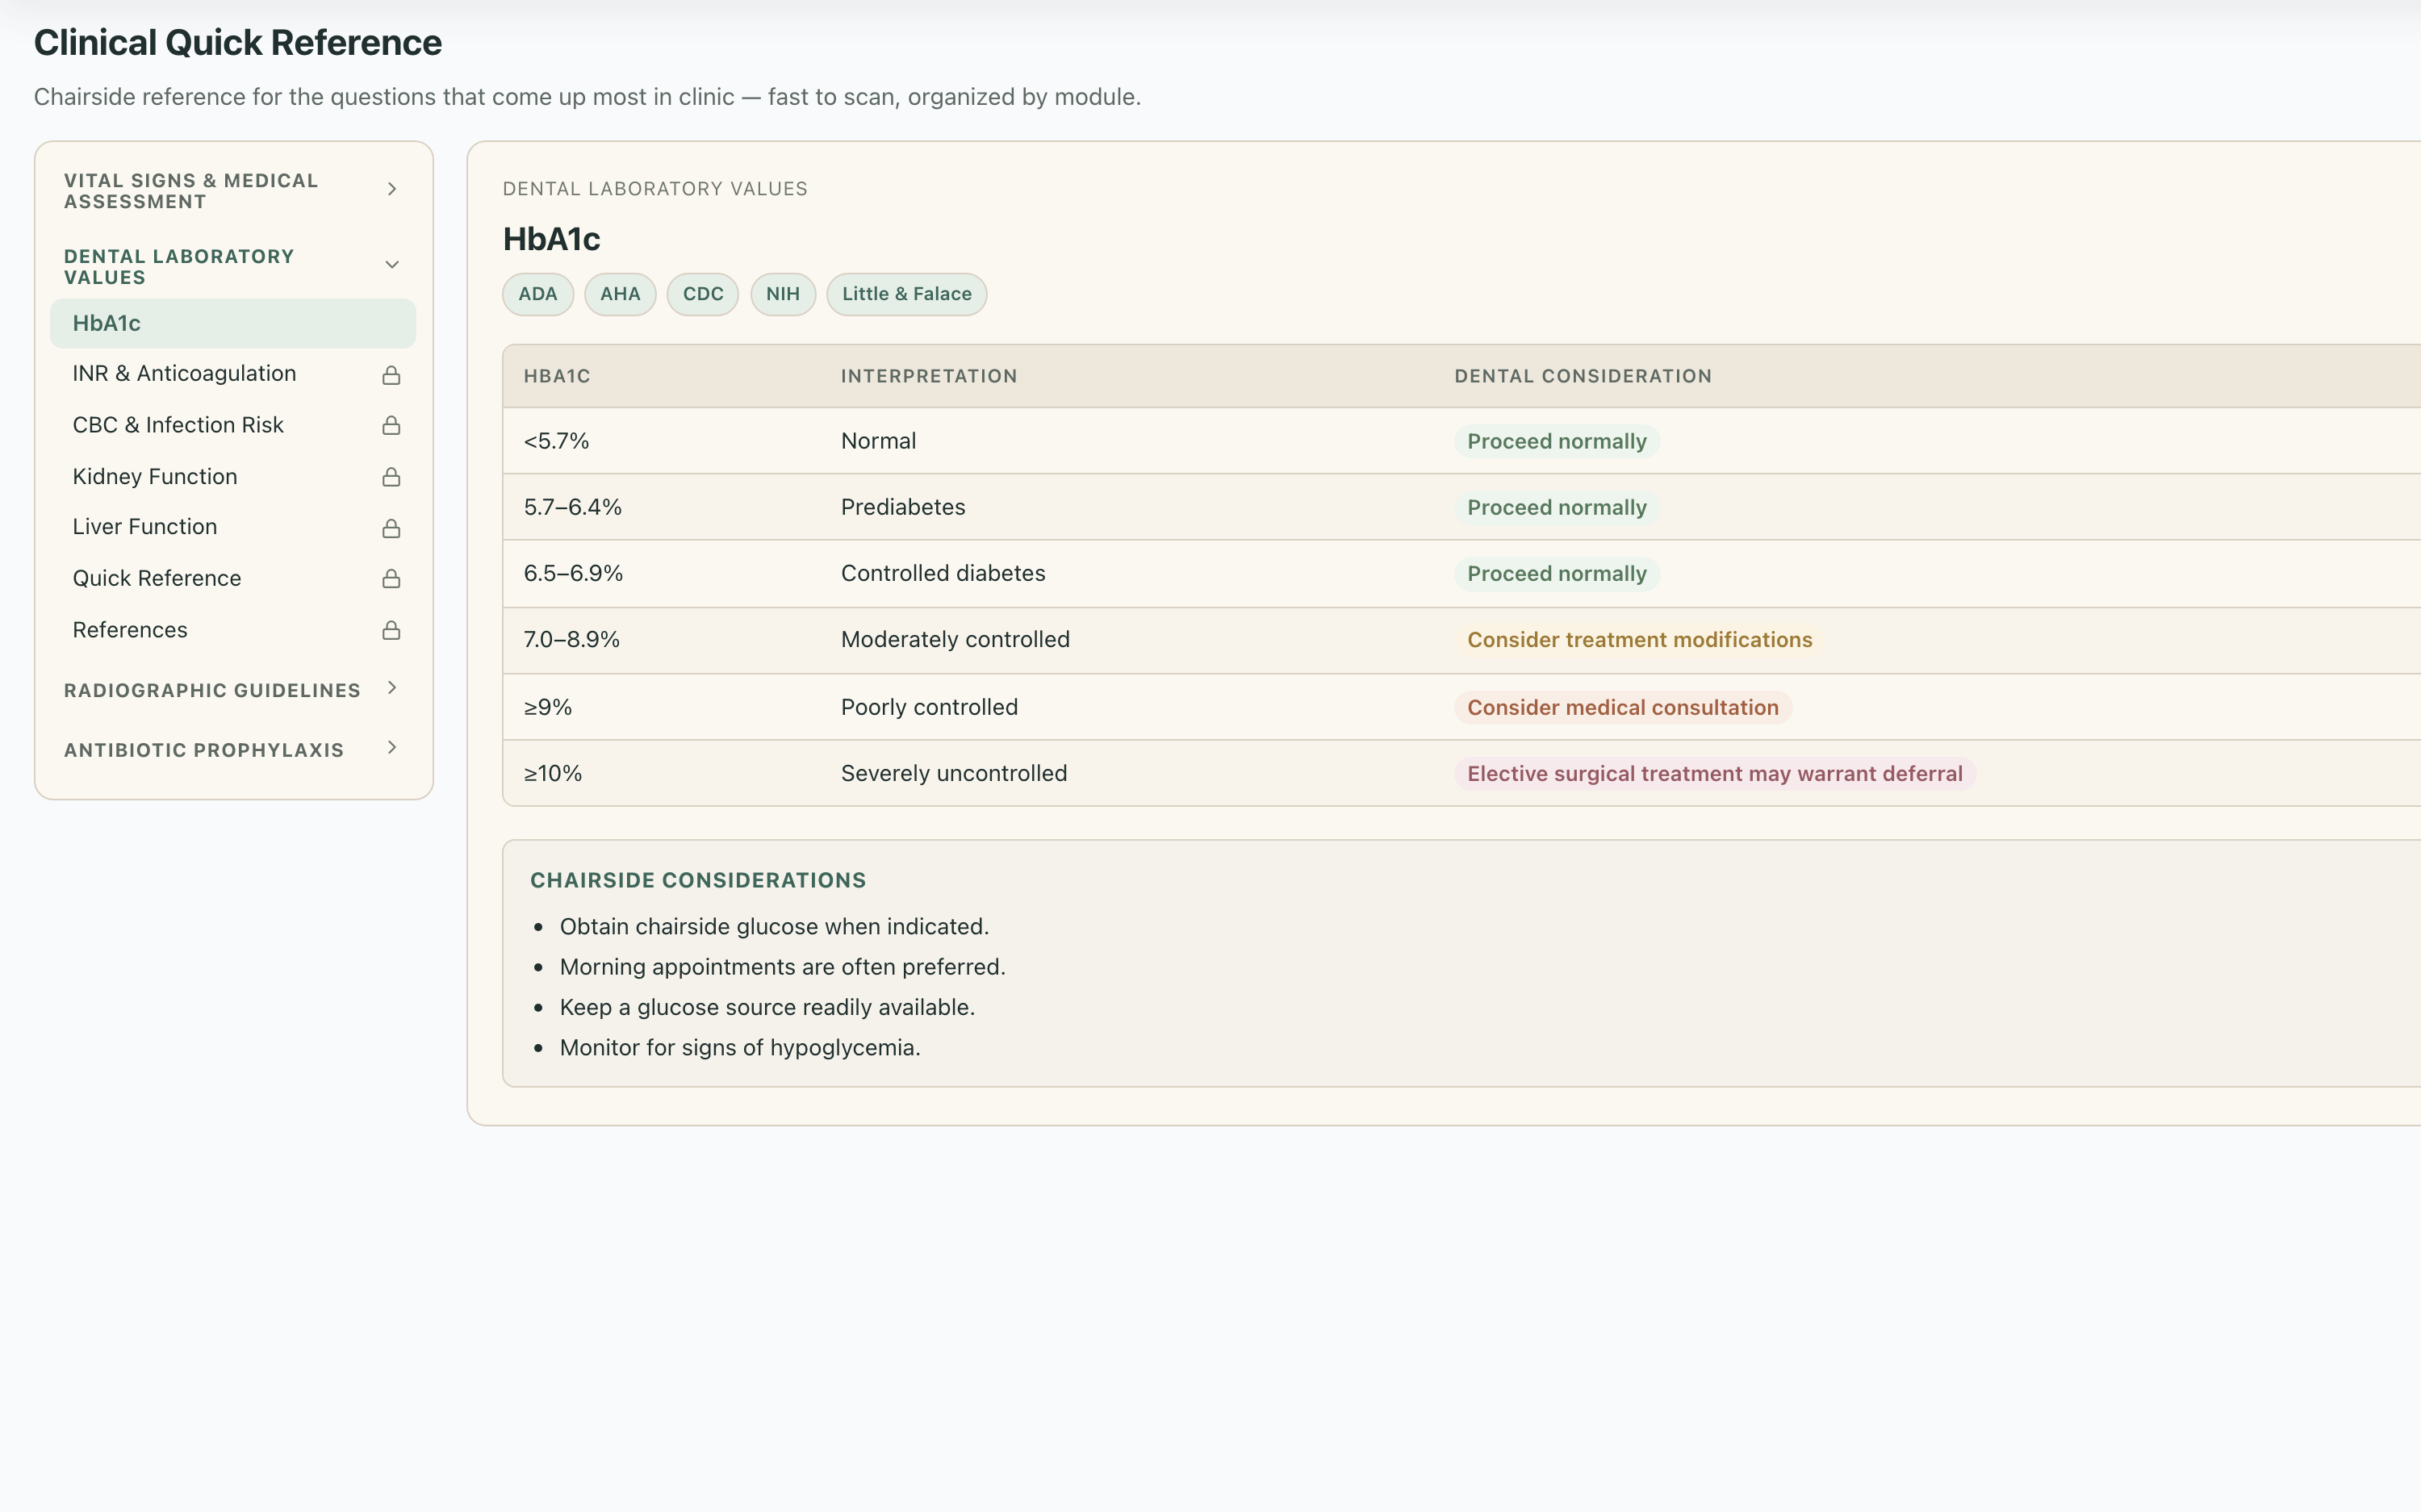Open the References sidebar item
Viewport: 2421px width, 1512px height.
coord(233,630)
